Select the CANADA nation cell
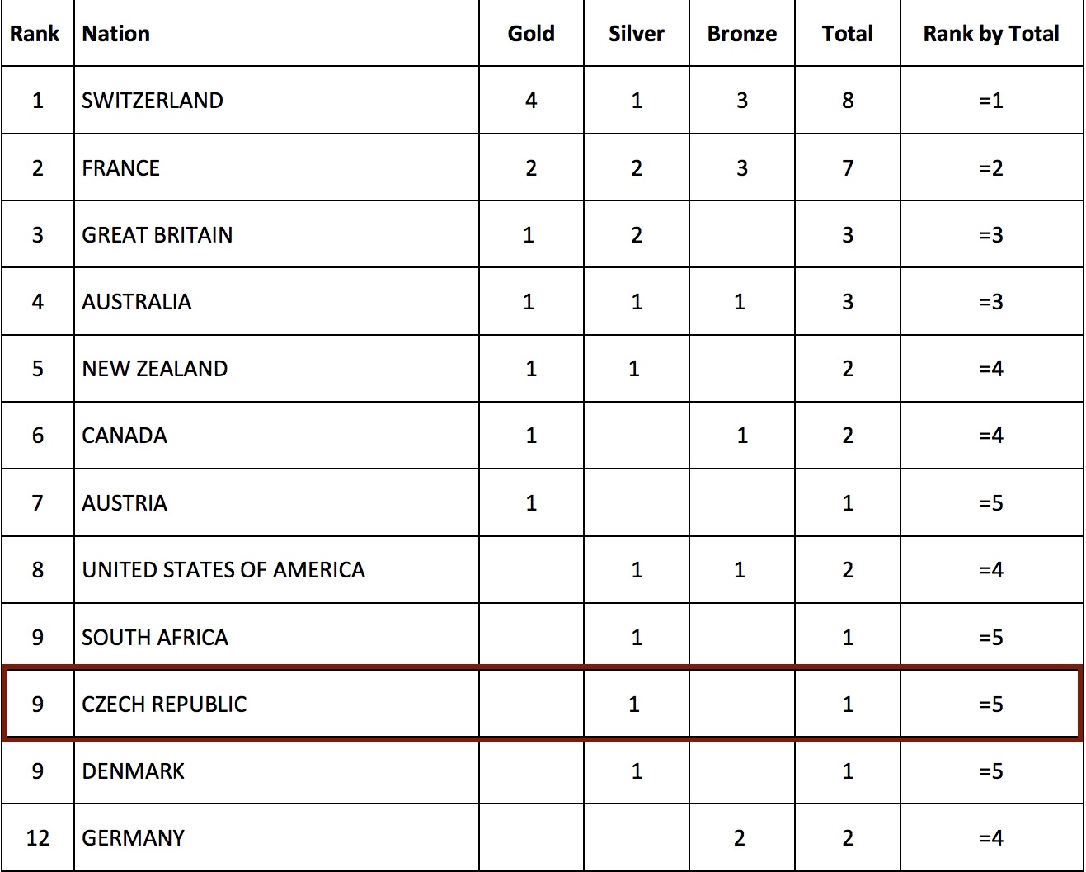 pyautogui.click(x=276, y=436)
